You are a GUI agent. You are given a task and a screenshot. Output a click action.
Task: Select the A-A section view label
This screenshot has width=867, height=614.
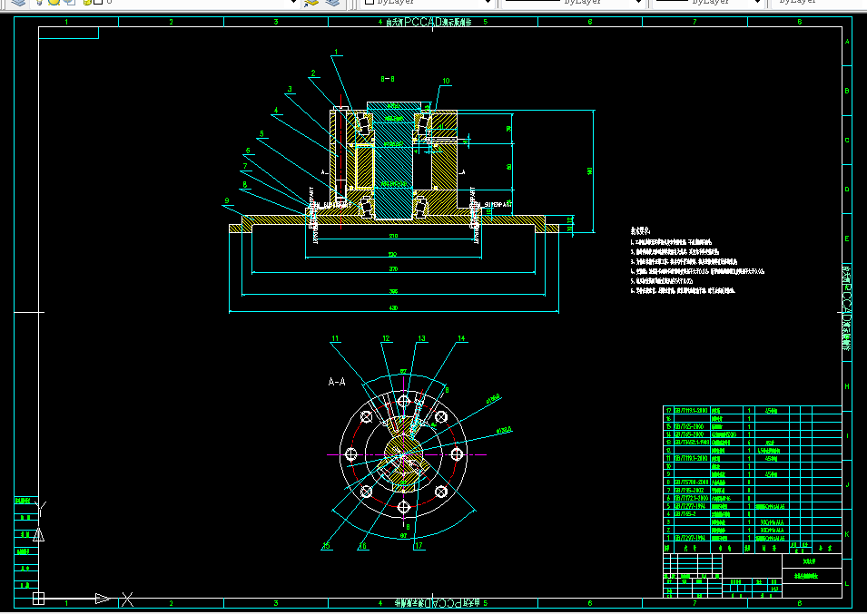pyautogui.click(x=337, y=382)
